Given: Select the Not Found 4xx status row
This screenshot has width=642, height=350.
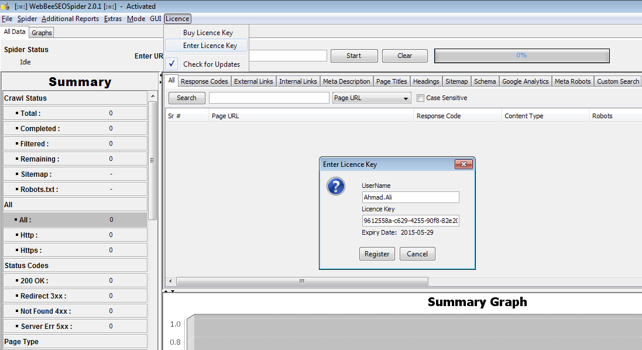Looking at the screenshot, I should pyautogui.click(x=75, y=311).
